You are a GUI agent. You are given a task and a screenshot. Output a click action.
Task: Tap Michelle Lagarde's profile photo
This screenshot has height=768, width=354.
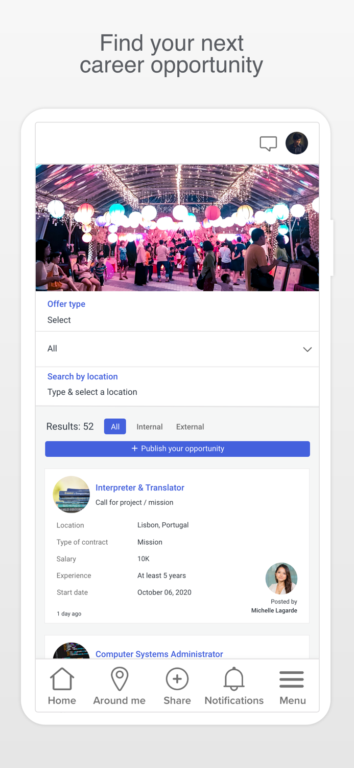click(281, 578)
